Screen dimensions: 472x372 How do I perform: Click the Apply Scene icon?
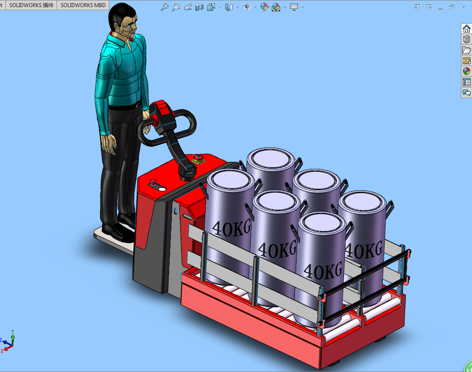276,7
